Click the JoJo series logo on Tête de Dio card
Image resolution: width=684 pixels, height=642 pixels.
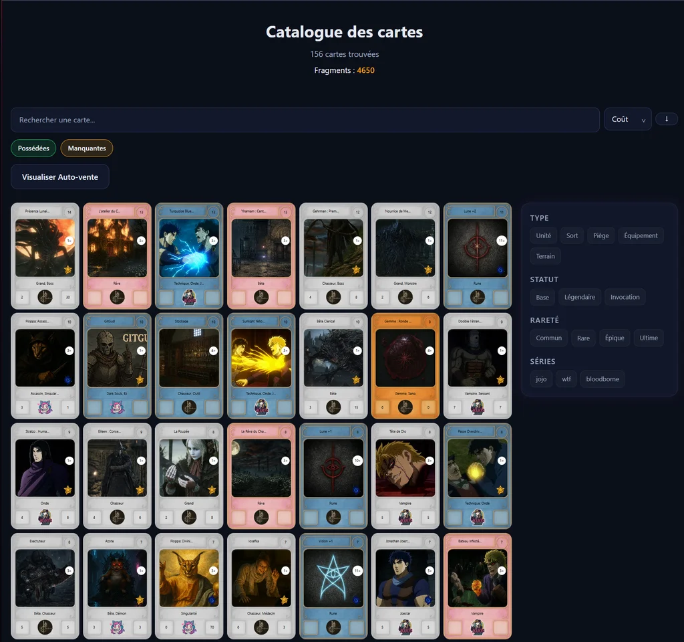click(405, 517)
